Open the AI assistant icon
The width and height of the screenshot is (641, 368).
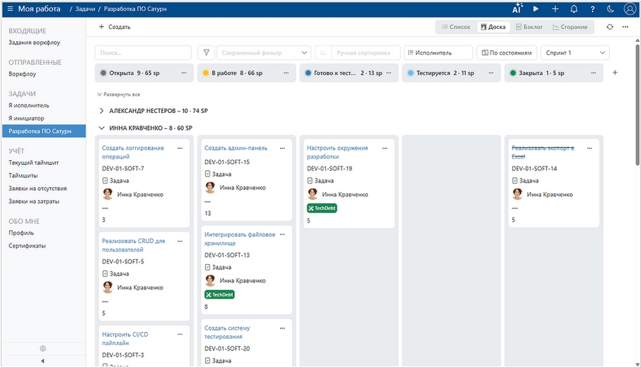pos(517,8)
